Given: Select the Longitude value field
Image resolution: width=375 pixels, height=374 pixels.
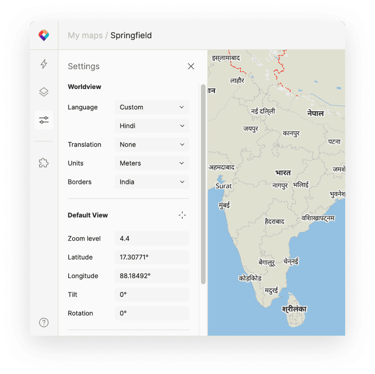Looking at the screenshot, I should [x=152, y=276].
